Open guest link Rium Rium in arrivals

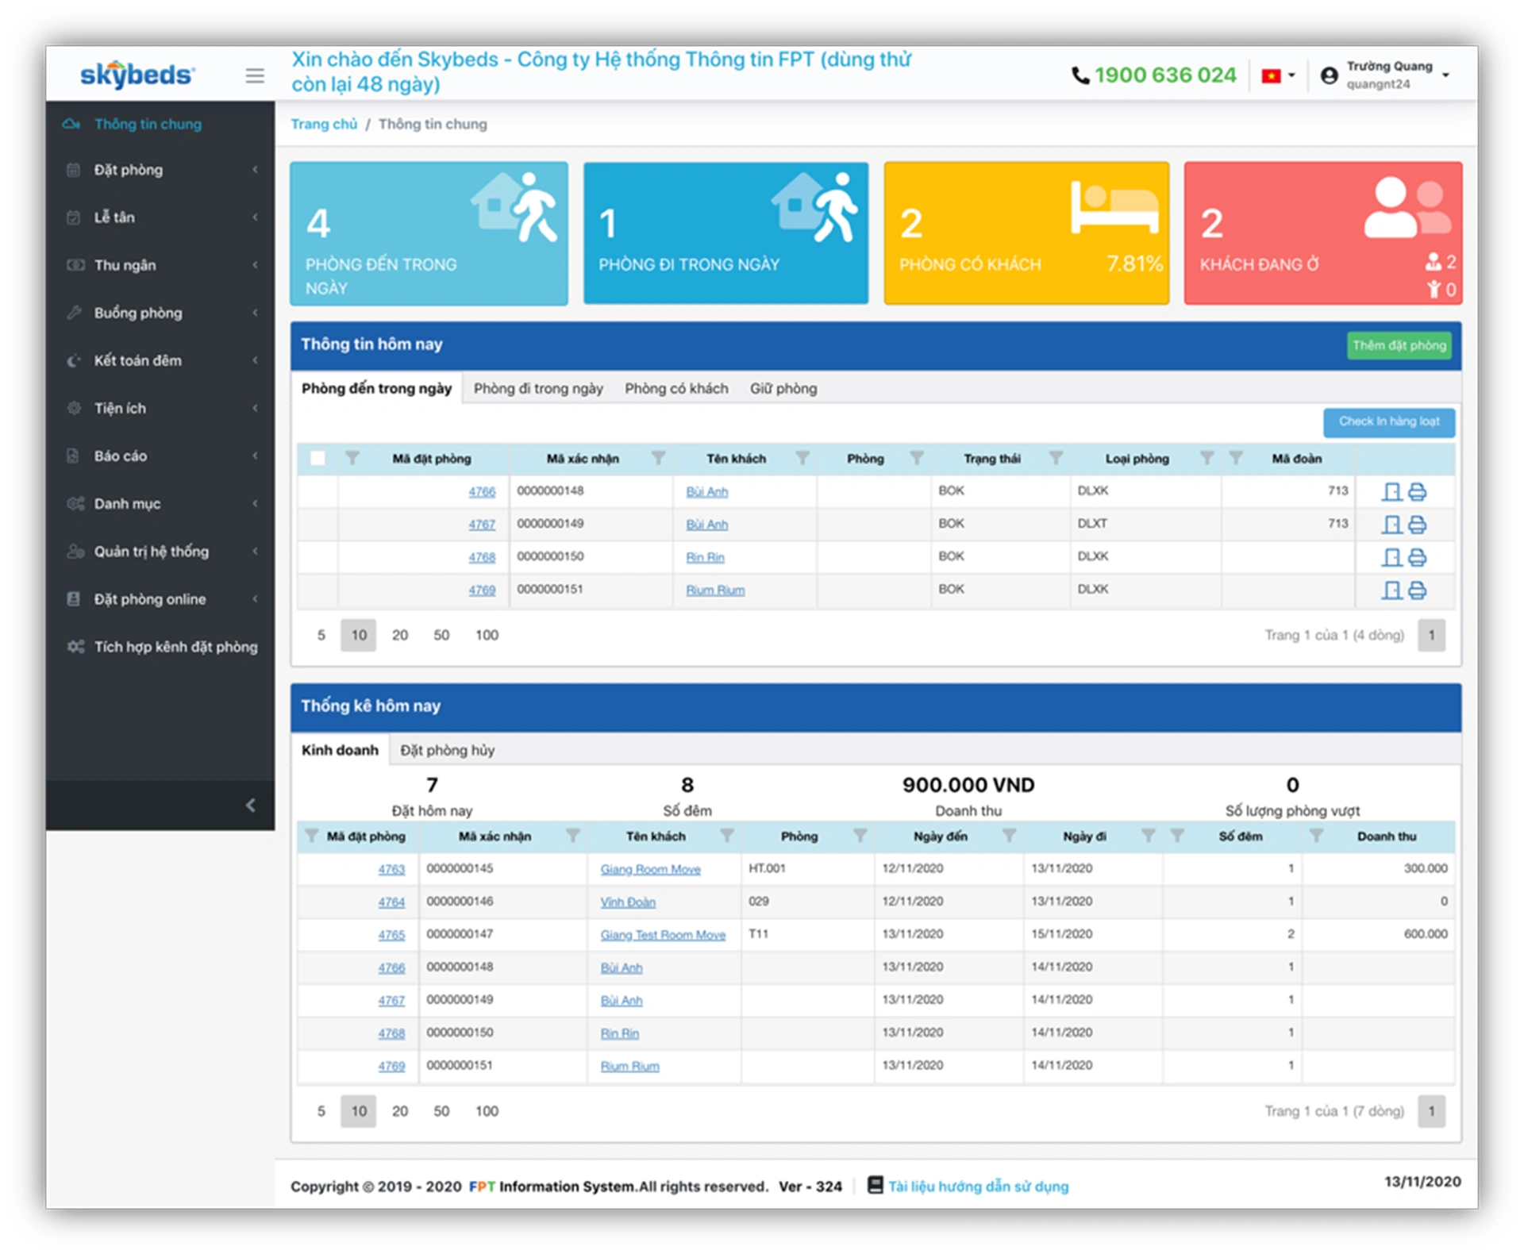(x=714, y=590)
